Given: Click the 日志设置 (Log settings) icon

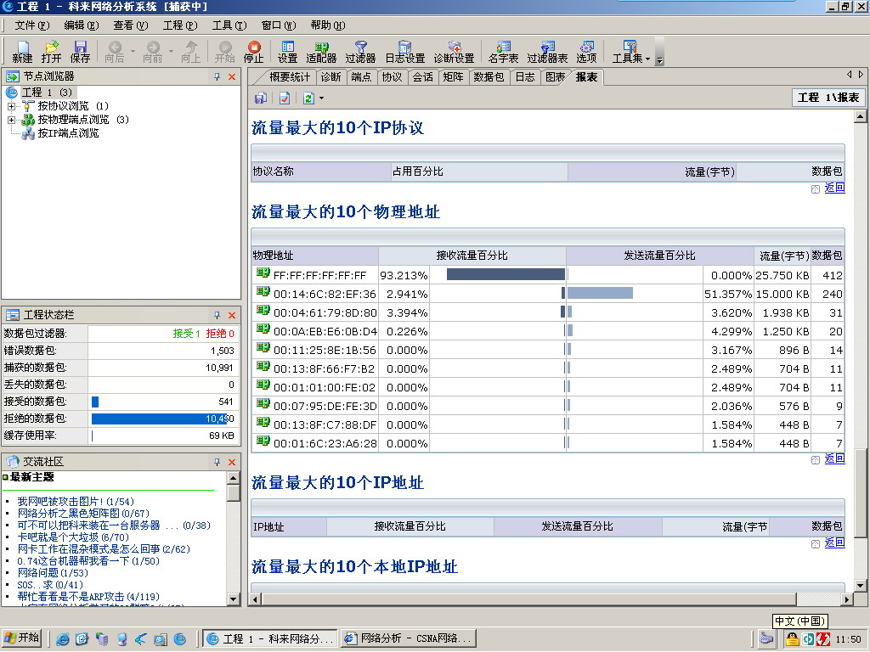Looking at the screenshot, I should tap(404, 52).
